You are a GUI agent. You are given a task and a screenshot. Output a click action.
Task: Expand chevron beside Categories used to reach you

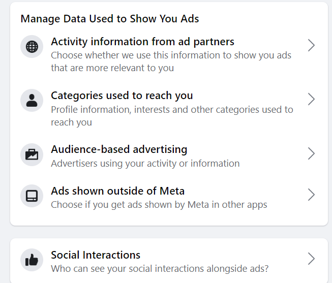pyautogui.click(x=312, y=99)
